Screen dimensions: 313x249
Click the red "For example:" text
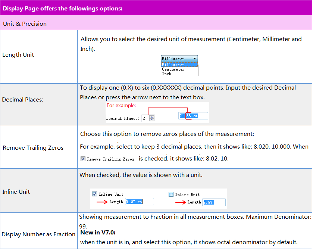pos(121,106)
